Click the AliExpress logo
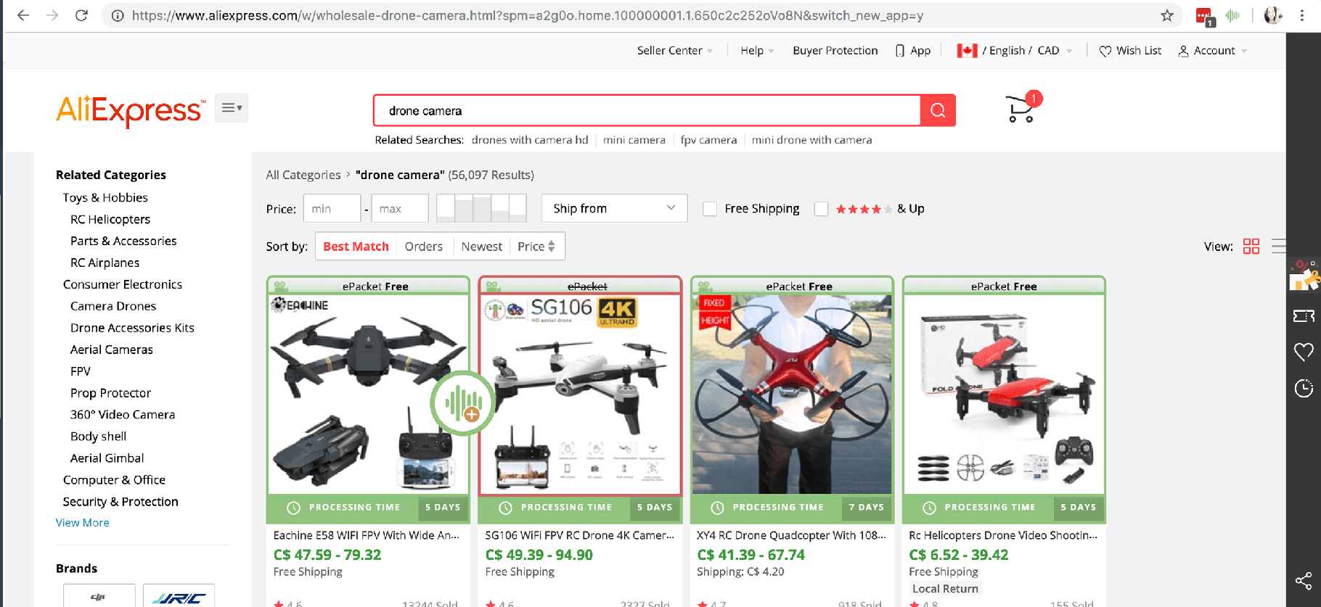The width and height of the screenshot is (1321, 607). pyautogui.click(x=131, y=110)
